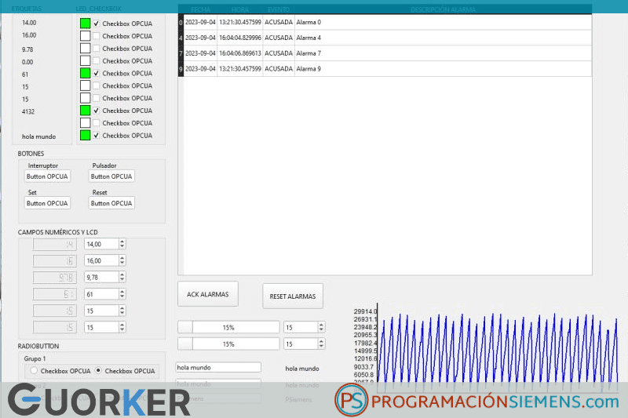Click the Interruptor Button OPCUA
This screenshot has height=418, width=628.
47,176
